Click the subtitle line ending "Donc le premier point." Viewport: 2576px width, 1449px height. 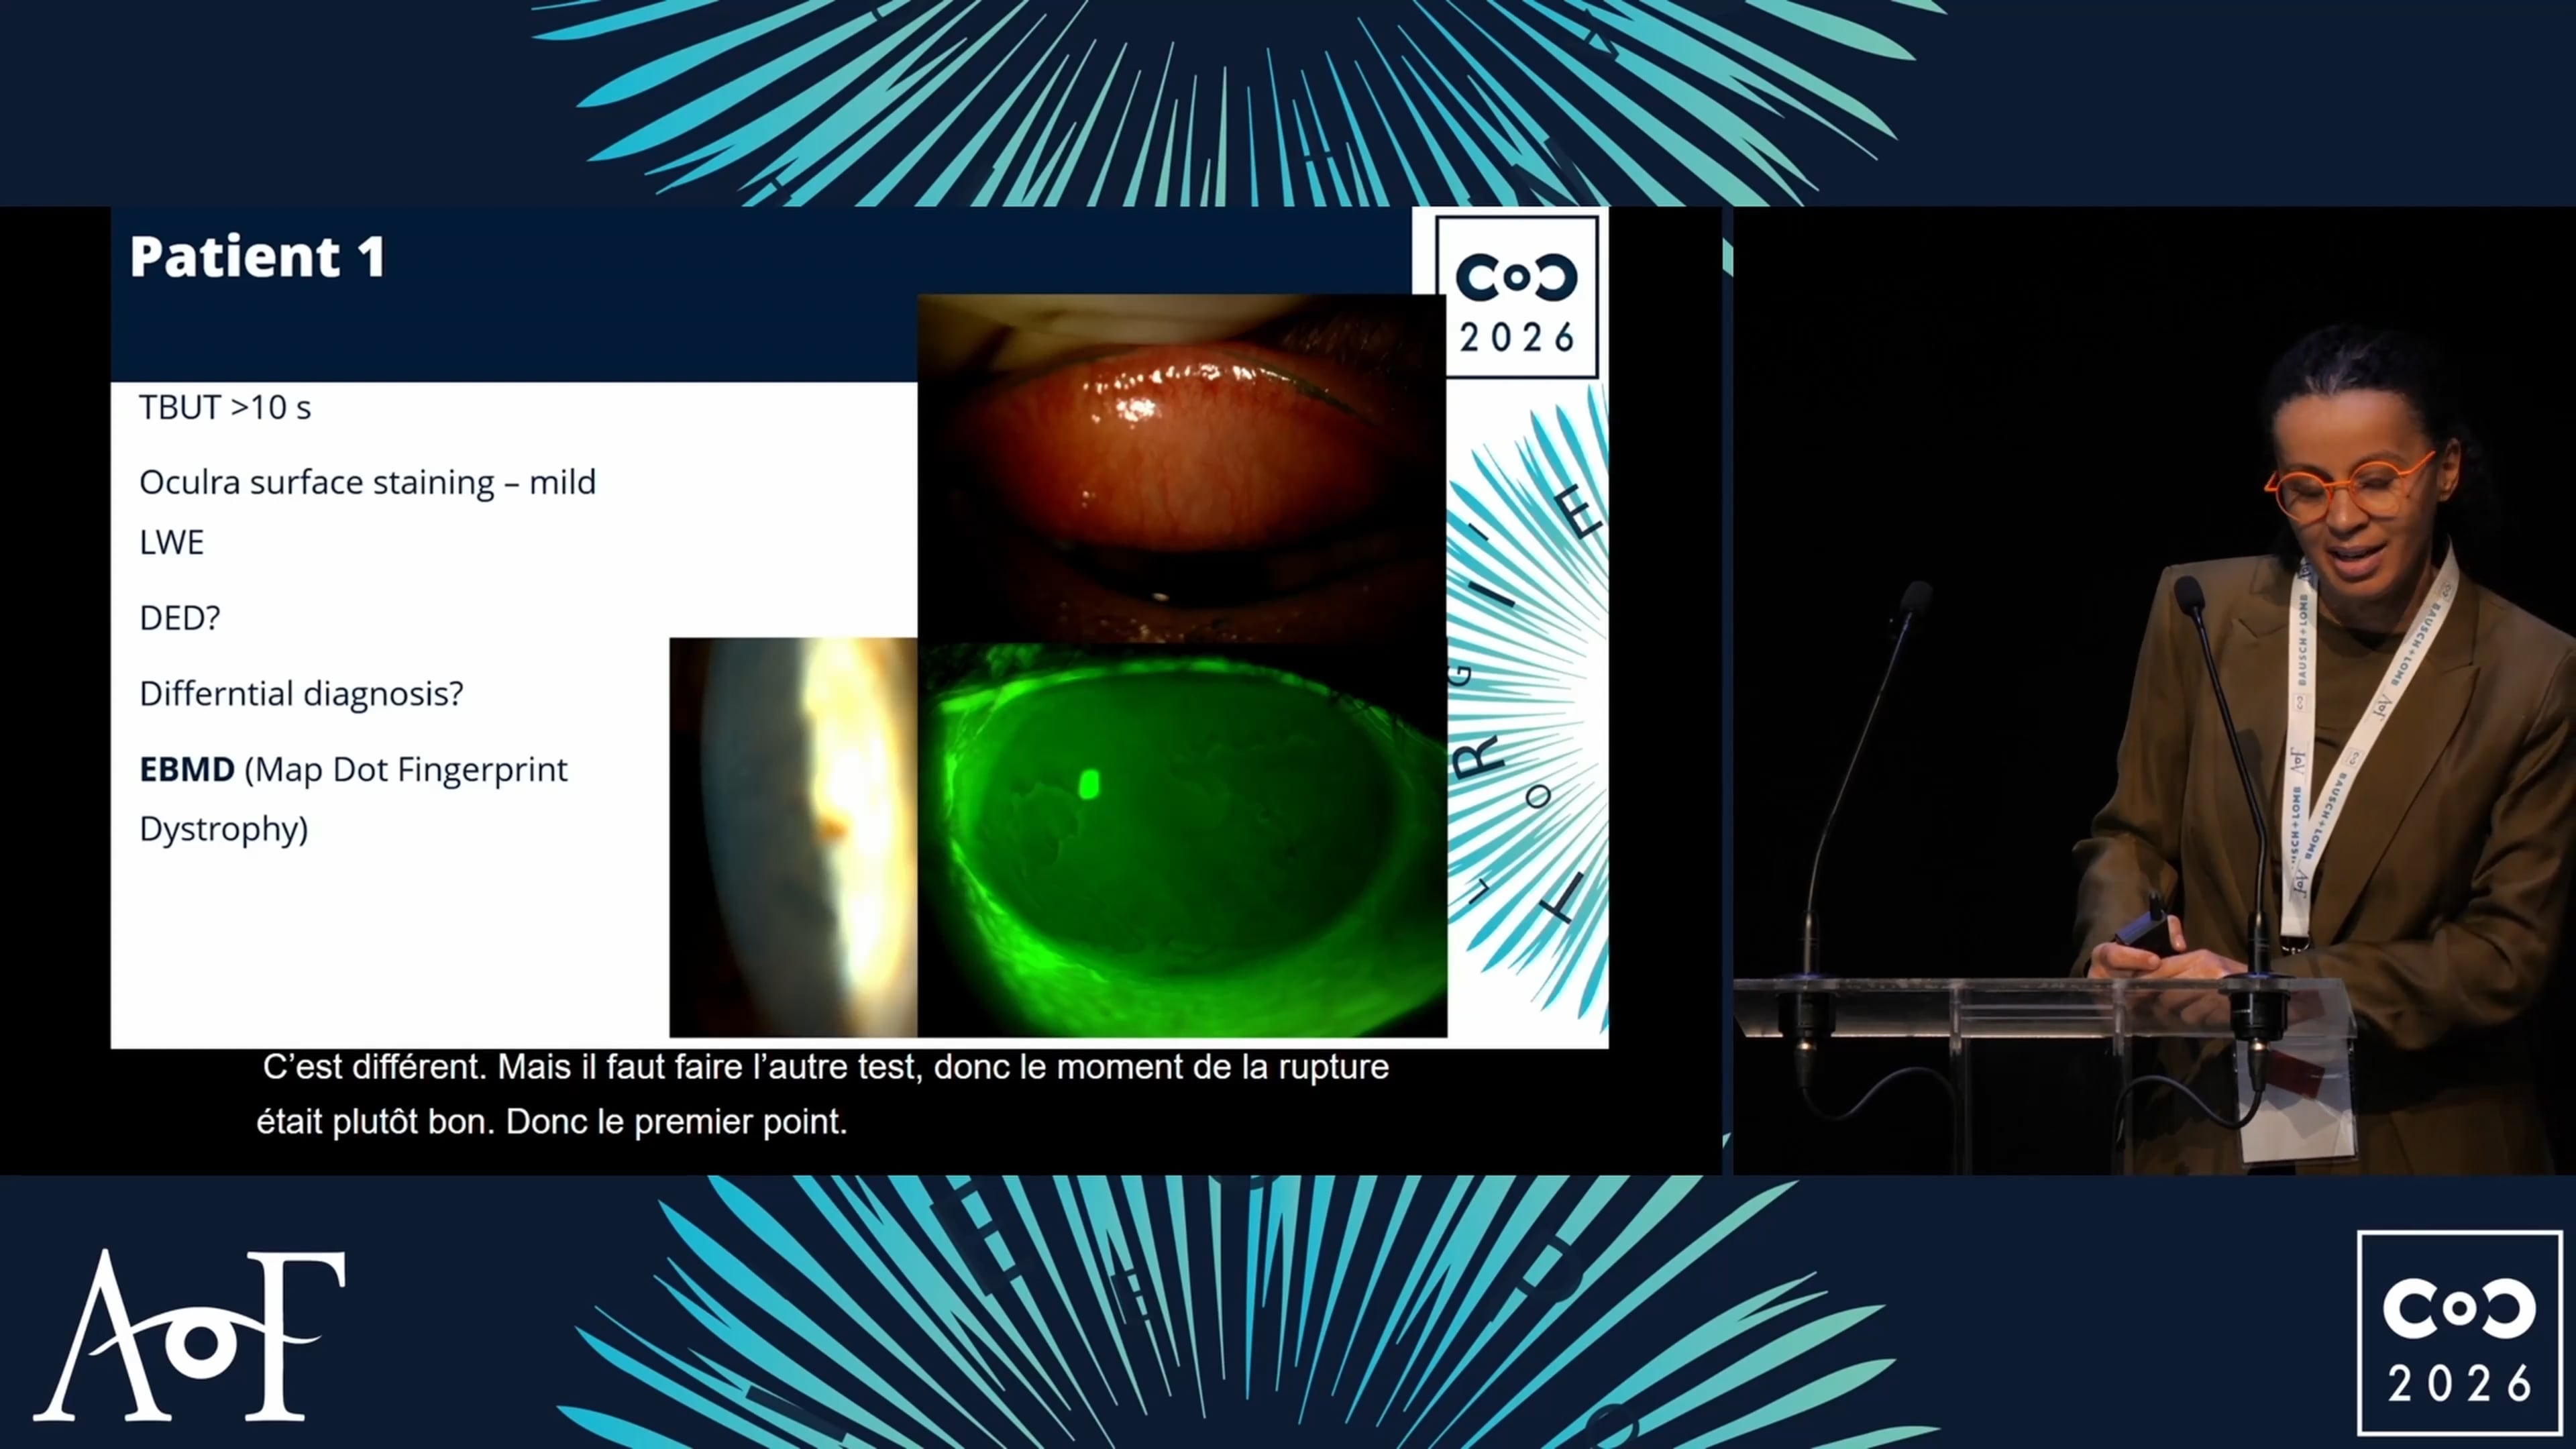tap(552, 1122)
